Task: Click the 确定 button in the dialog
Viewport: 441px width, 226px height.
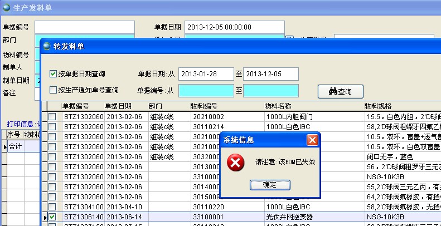Action: click(269, 184)
